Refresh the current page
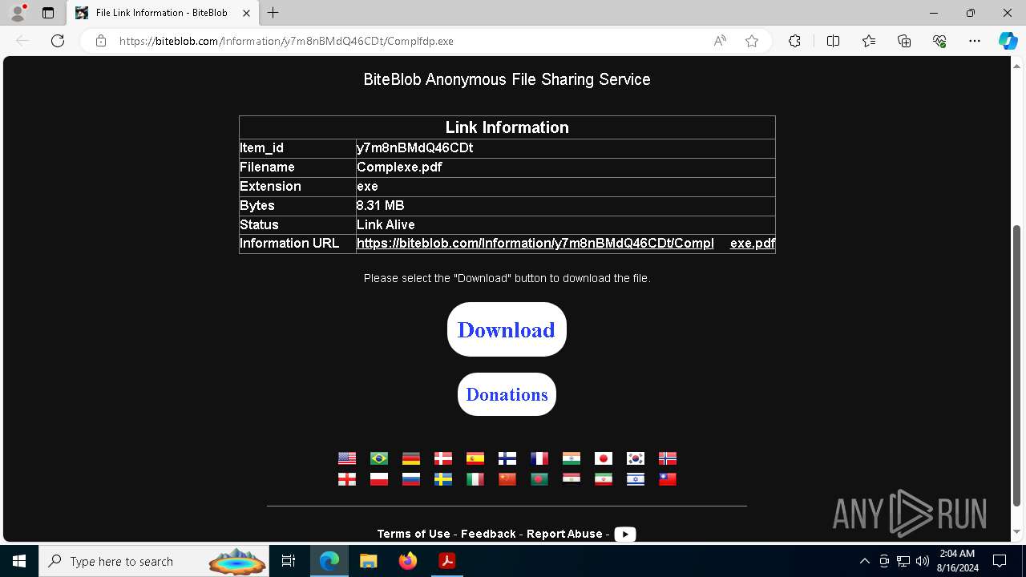The image size is (1026, 577). click(x=58, y=41)
